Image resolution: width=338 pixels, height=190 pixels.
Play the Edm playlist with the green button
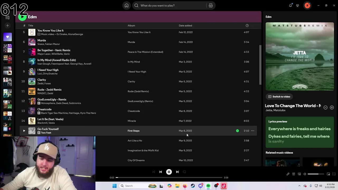(22, 17)
